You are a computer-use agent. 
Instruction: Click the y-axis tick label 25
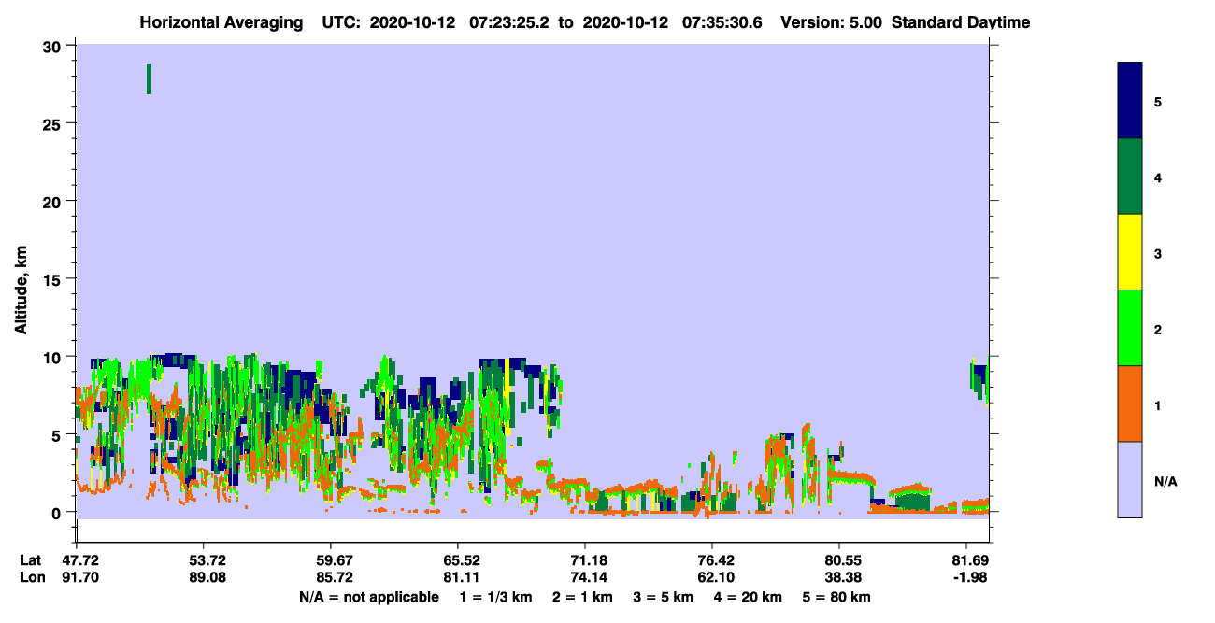tap(53, 124)
